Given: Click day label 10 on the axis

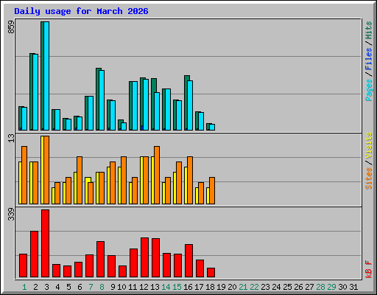Looking at the screenshot, I should pos(121,287).
